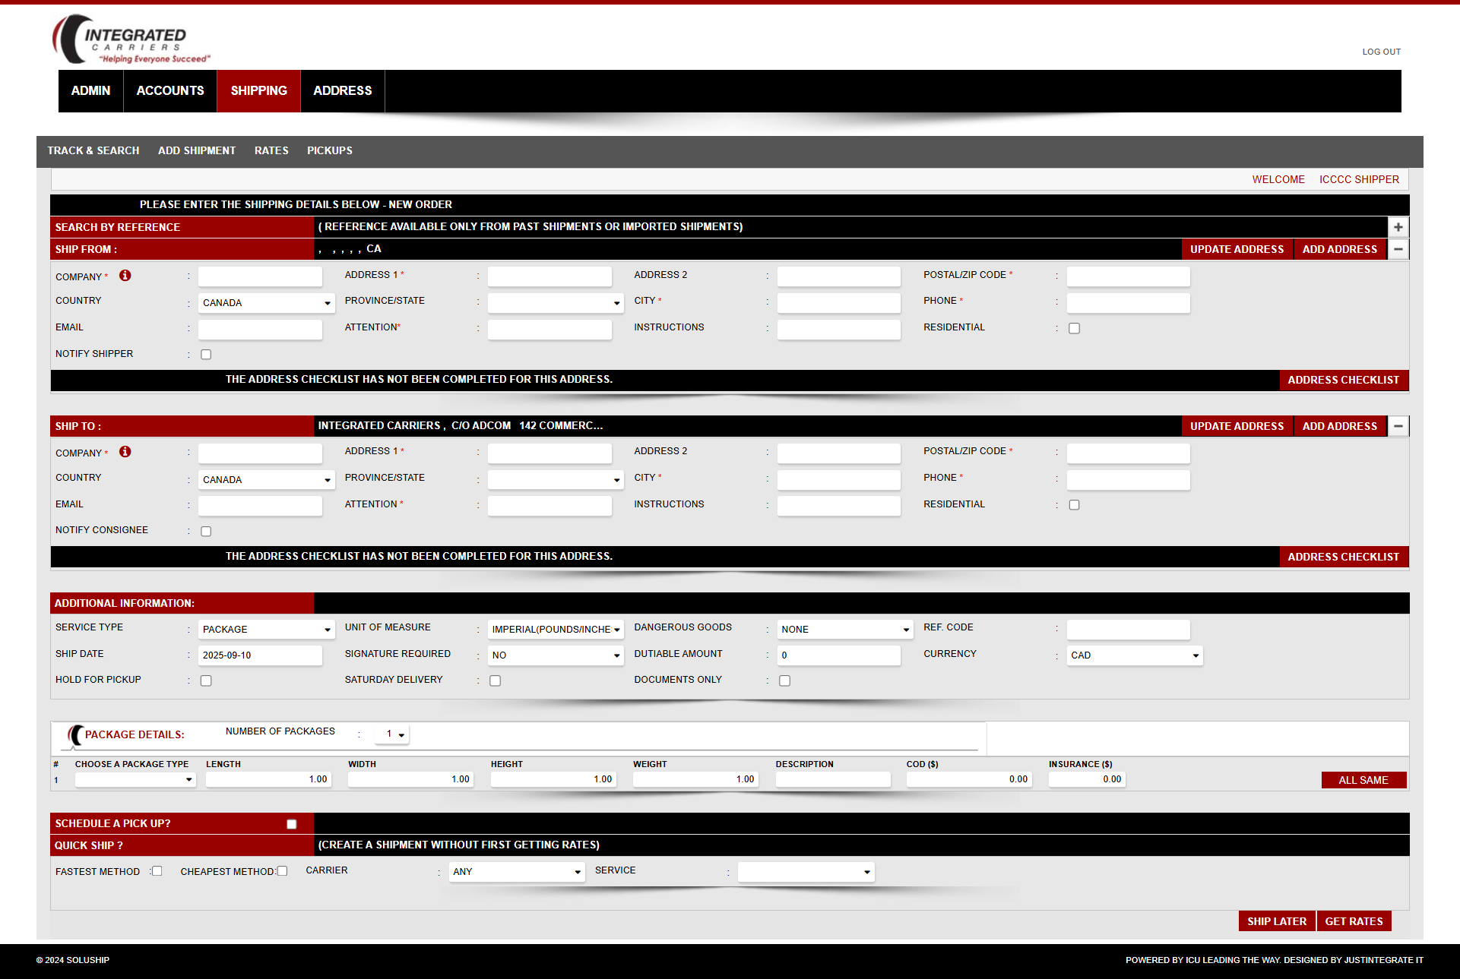Click the Ship To Phone field

(1128, 480)
